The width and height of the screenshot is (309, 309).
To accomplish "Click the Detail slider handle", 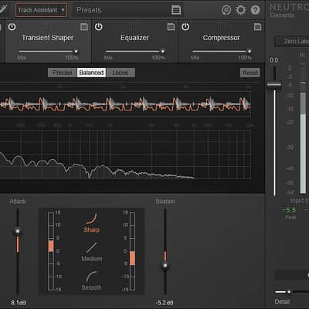I will click(x=289, y=292).
